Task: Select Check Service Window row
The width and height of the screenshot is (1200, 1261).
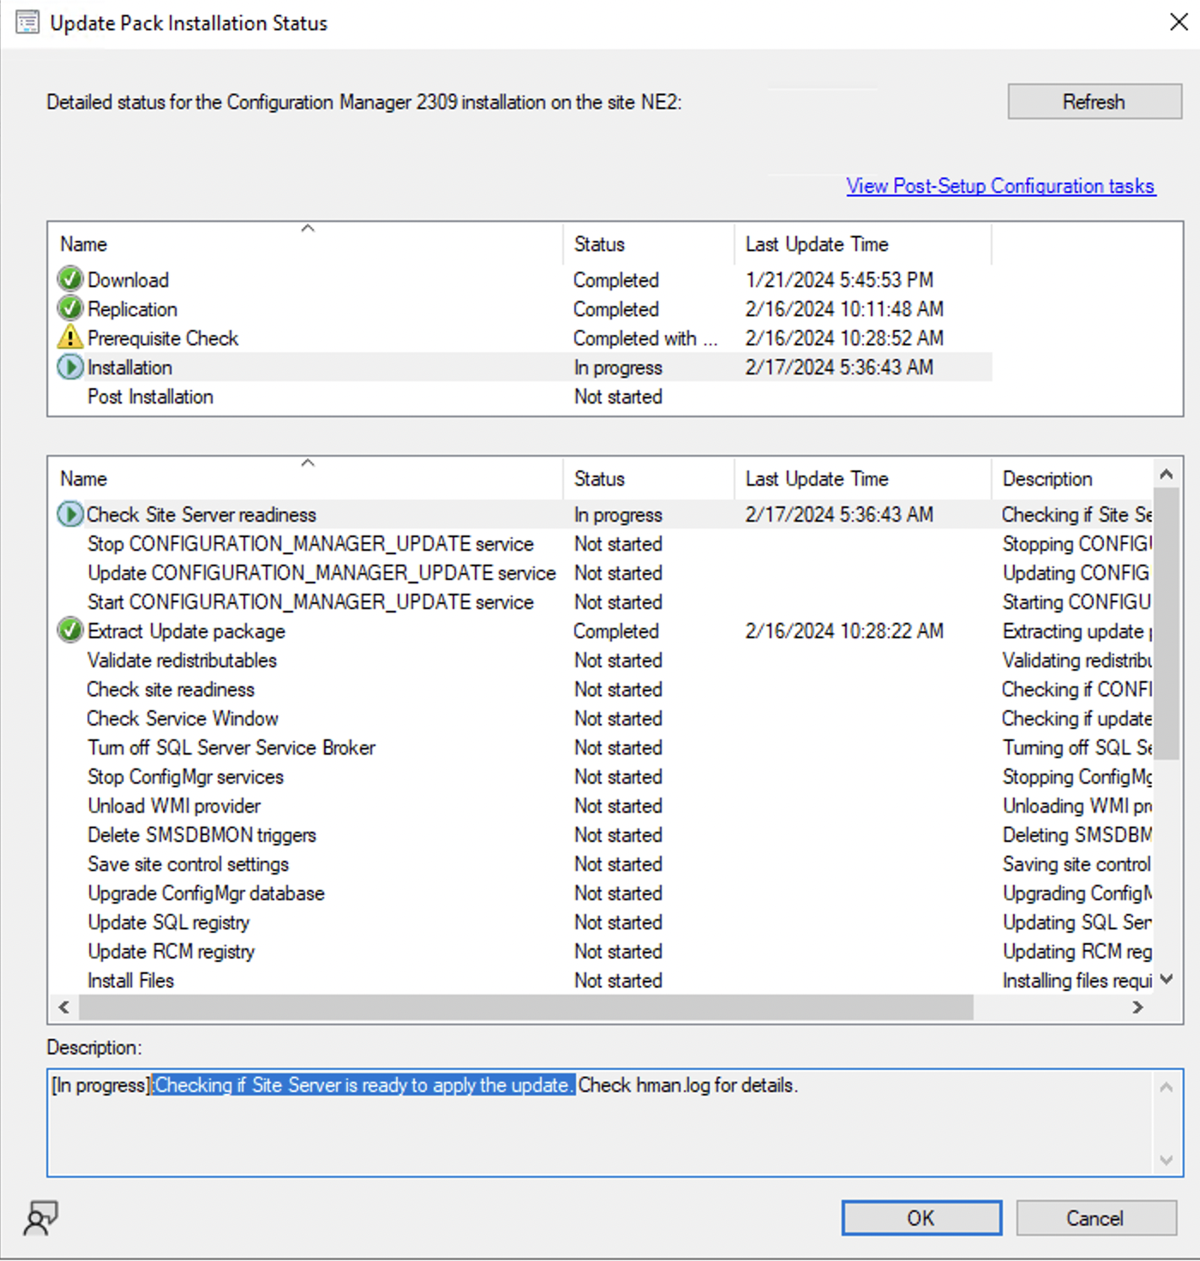Action: pyautogui.click(x=601, y=719)
